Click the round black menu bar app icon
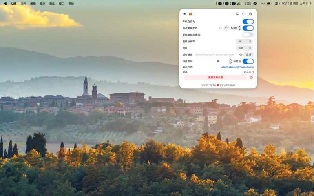 pyautogui.click(x=255, y=4)
